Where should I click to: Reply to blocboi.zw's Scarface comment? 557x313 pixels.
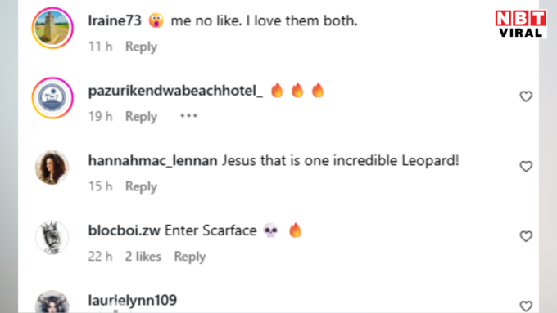point(190,257)
